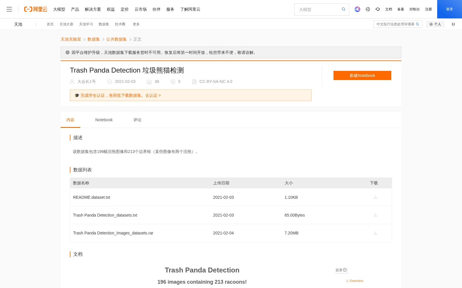Open the 云市场 top menu

(x=141, y=9)
